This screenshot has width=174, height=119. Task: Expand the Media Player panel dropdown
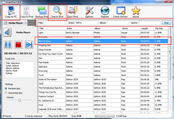tap(26, 23)
